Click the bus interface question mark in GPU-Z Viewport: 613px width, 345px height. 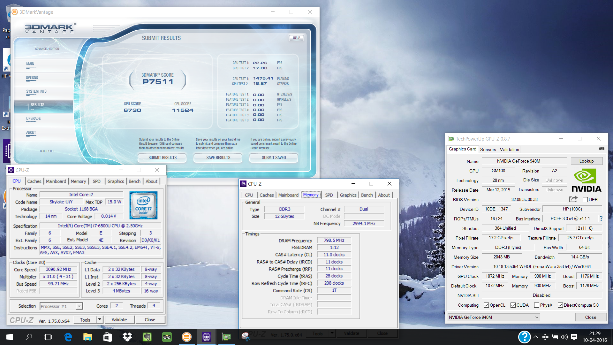click(x=601, y=218)
